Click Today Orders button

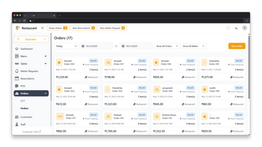pos(58,28)
